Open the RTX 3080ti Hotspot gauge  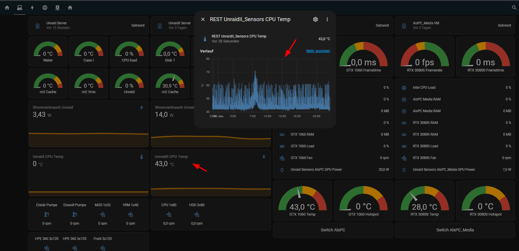click(486, 201)
